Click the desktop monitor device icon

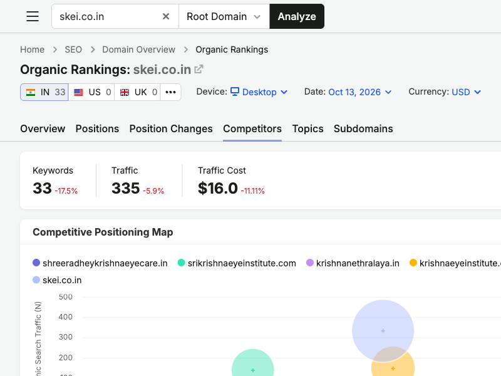235,91
